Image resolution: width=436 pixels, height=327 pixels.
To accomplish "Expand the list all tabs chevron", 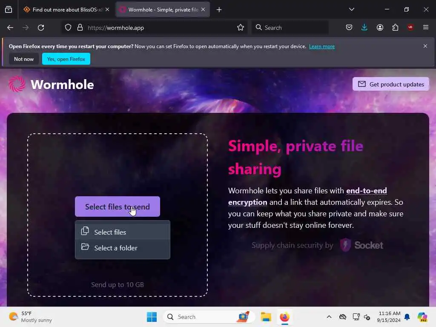I will (351, 9).
